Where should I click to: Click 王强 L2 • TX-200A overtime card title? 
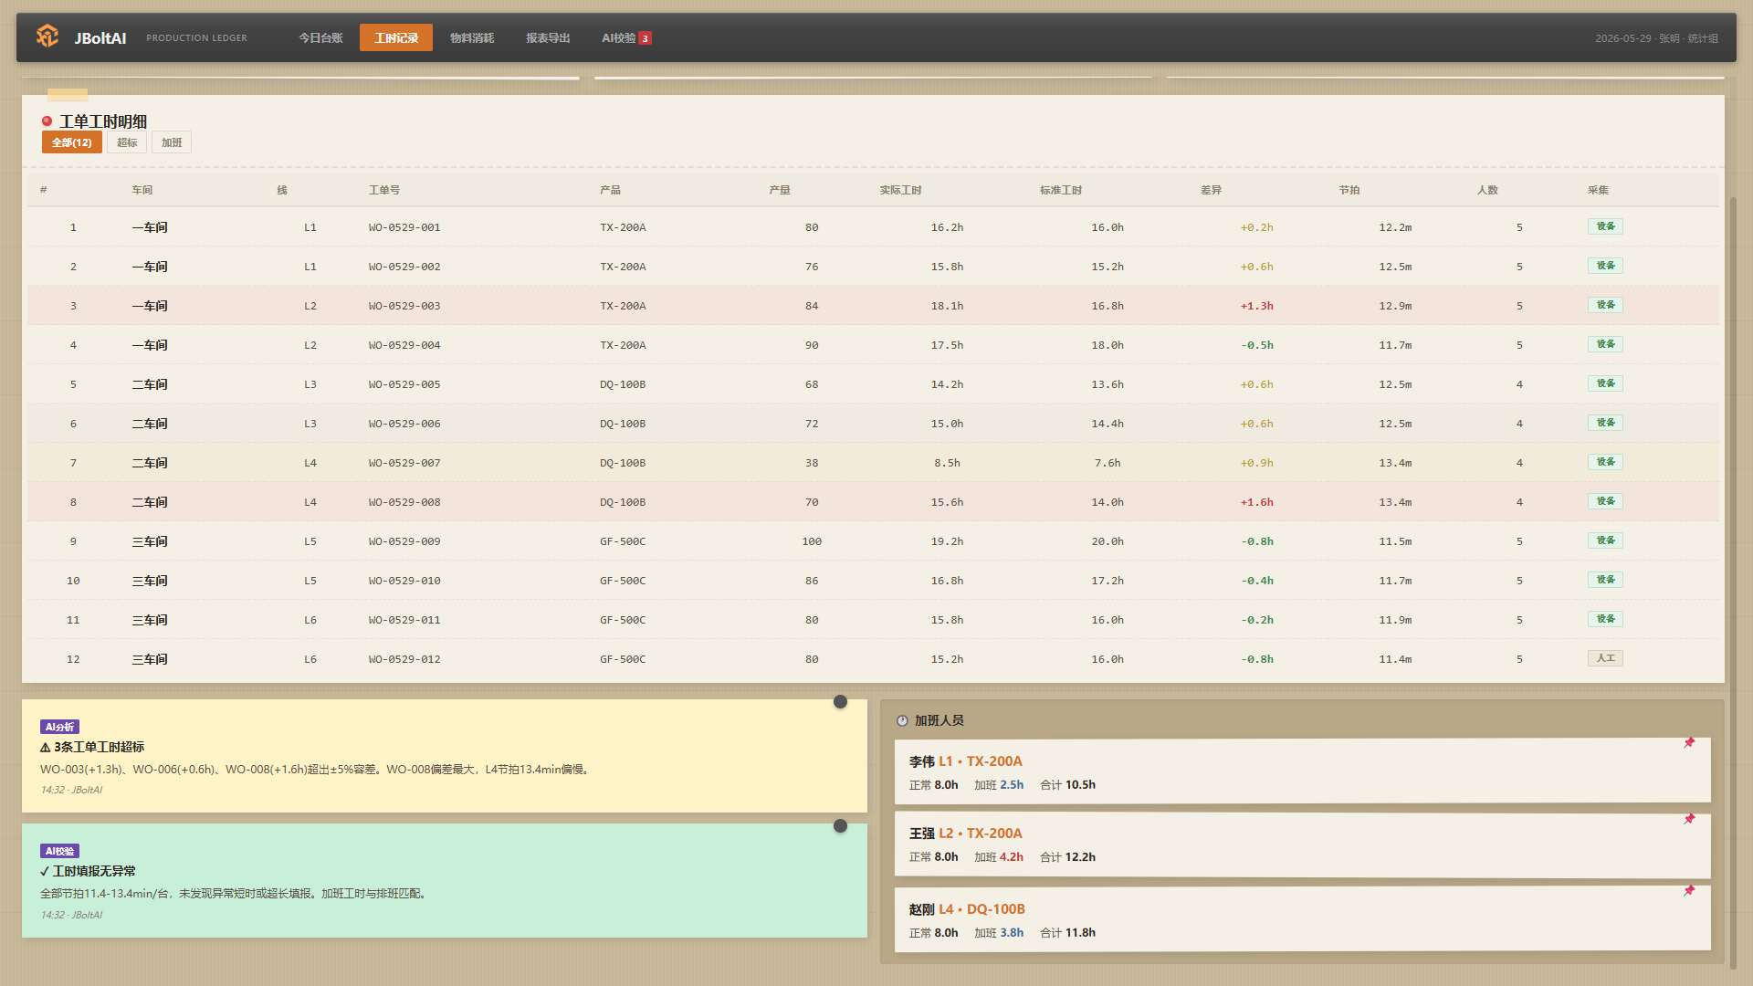pyautogui.click(x=965, y=834)
